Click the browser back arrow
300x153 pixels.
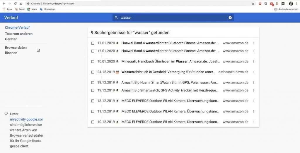(4, 4)
